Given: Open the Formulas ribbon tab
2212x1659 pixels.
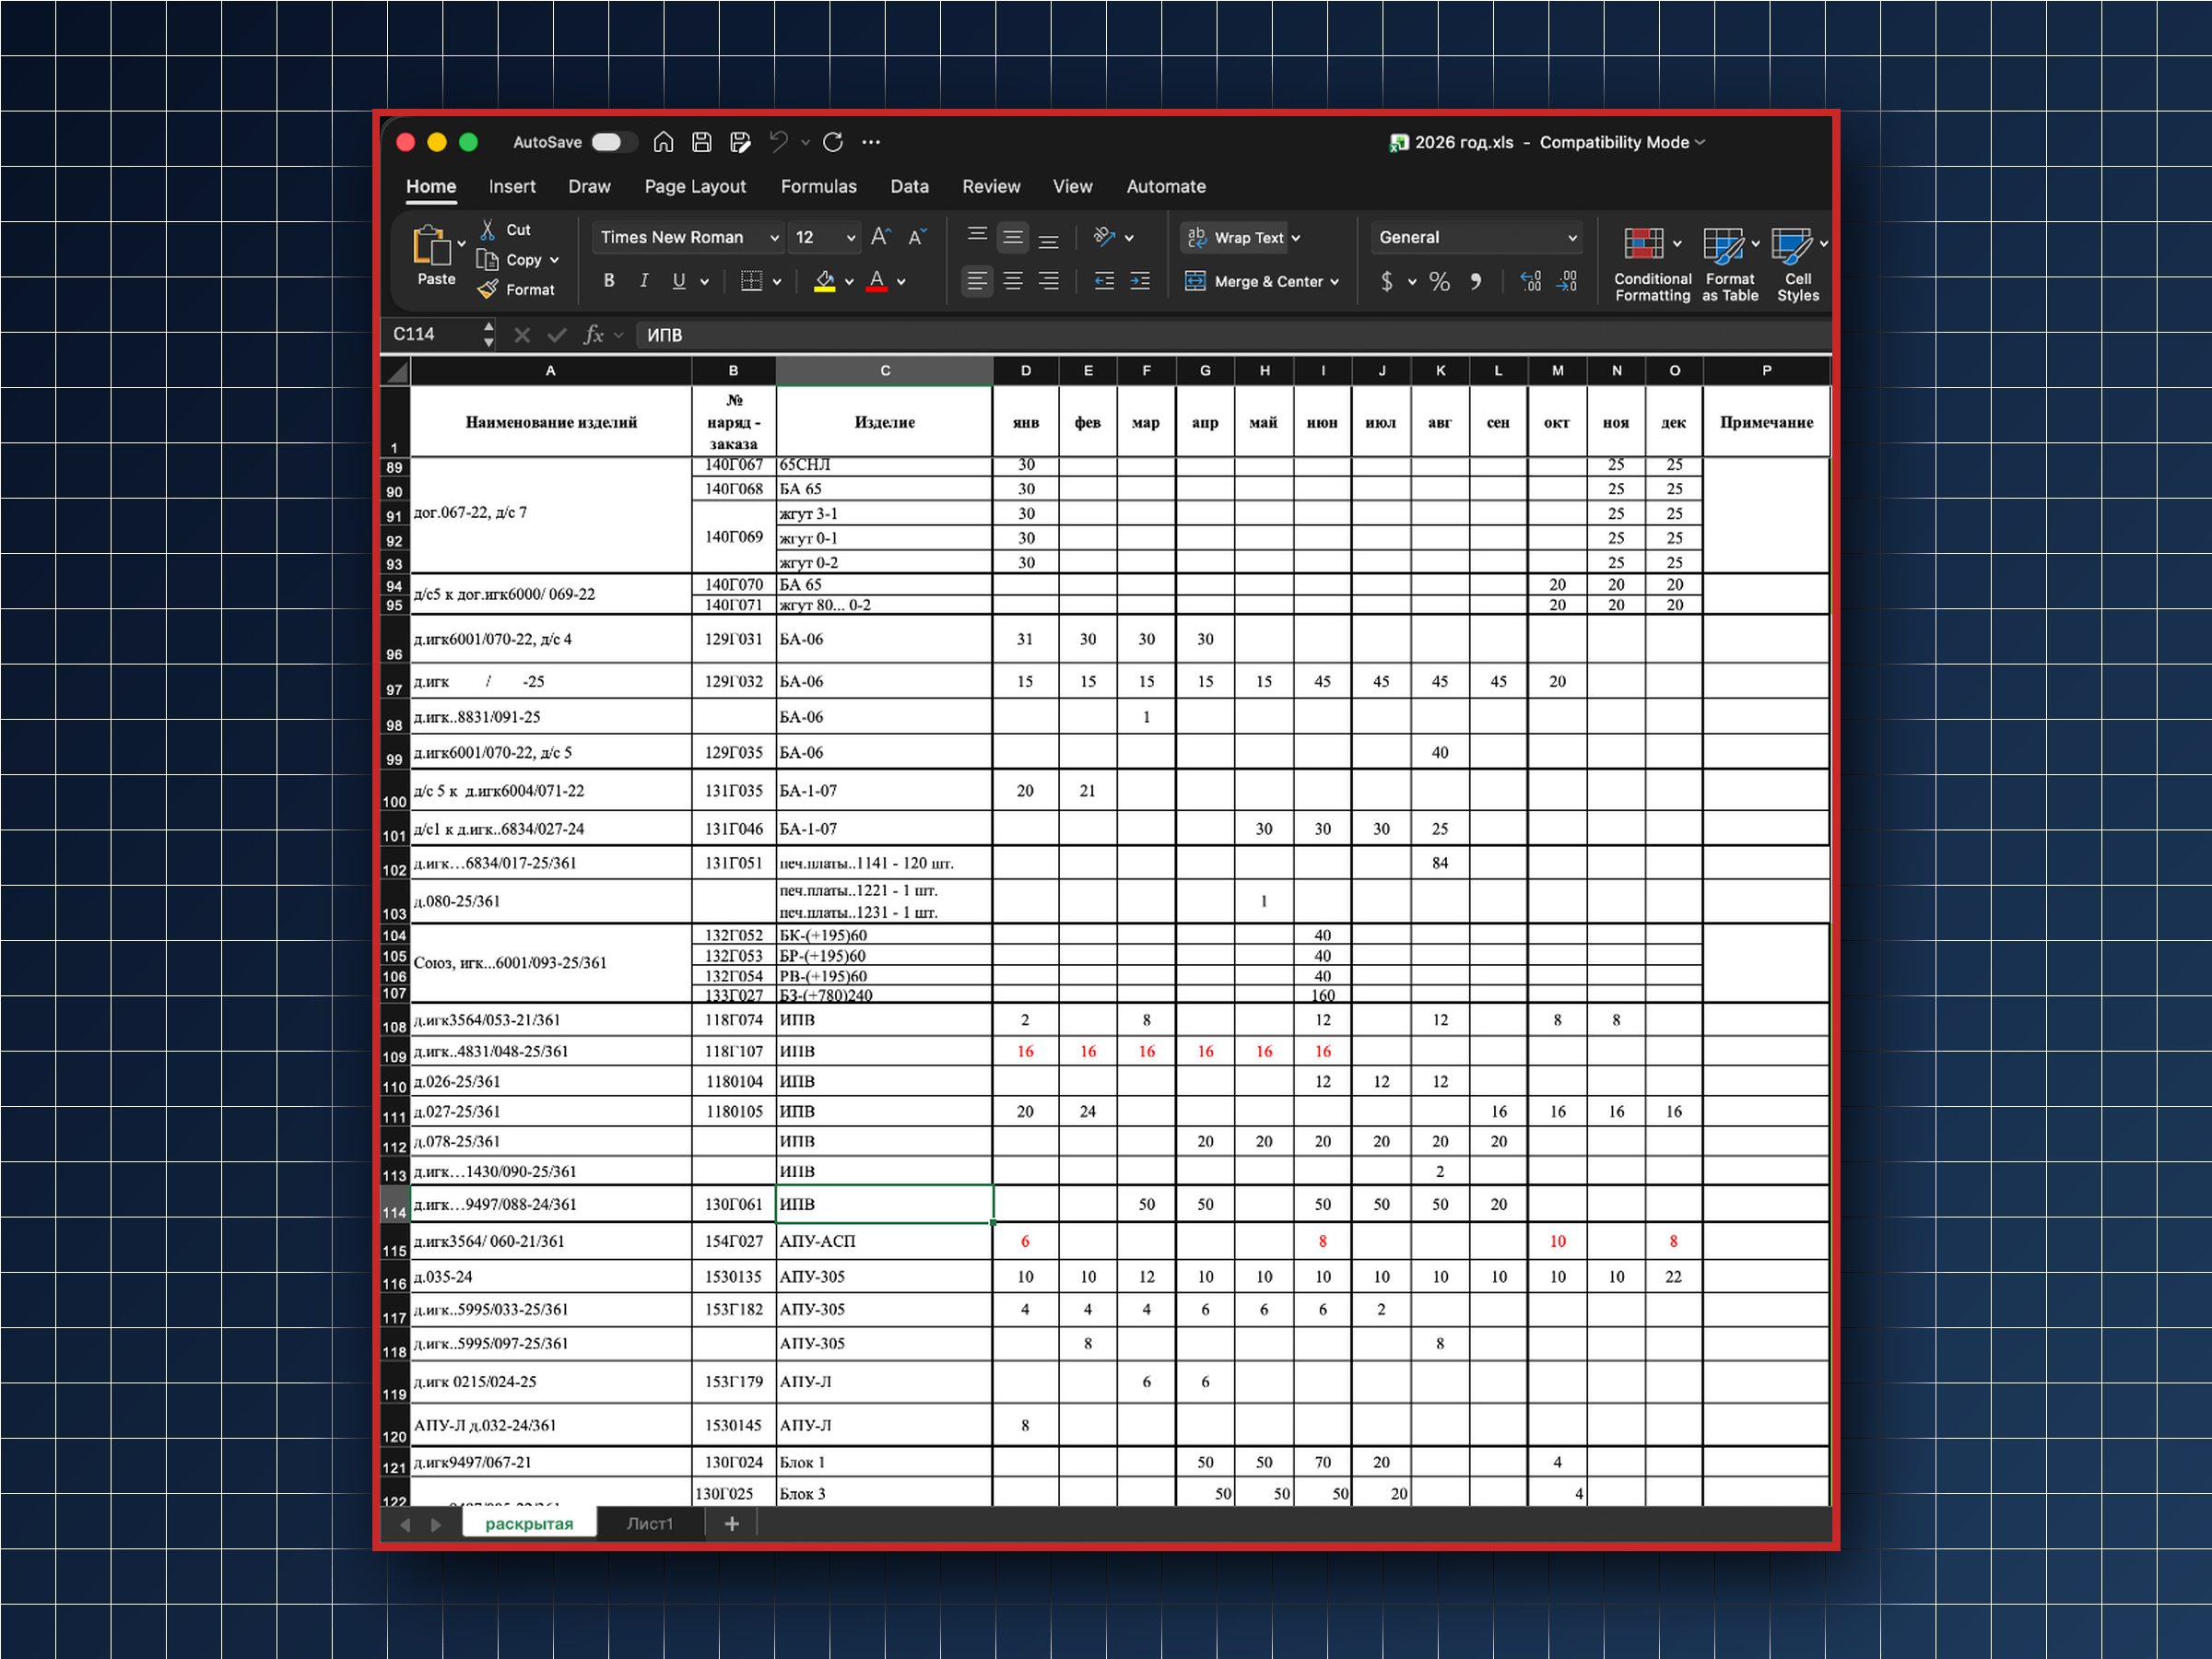Looking at the screenshot, I should click(x=819, y=187).
